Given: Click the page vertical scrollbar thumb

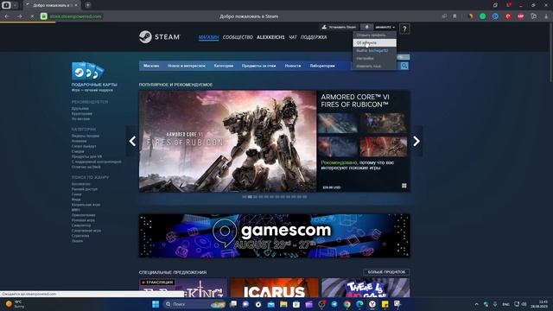Looking at the screenshot, I should pyautogui.click(x=550, y=53).
